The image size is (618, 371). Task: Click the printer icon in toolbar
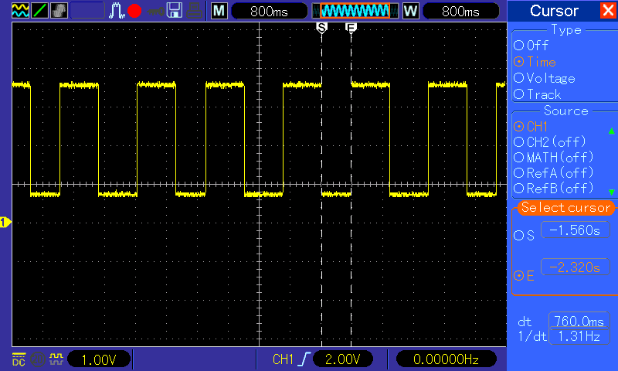194,11
